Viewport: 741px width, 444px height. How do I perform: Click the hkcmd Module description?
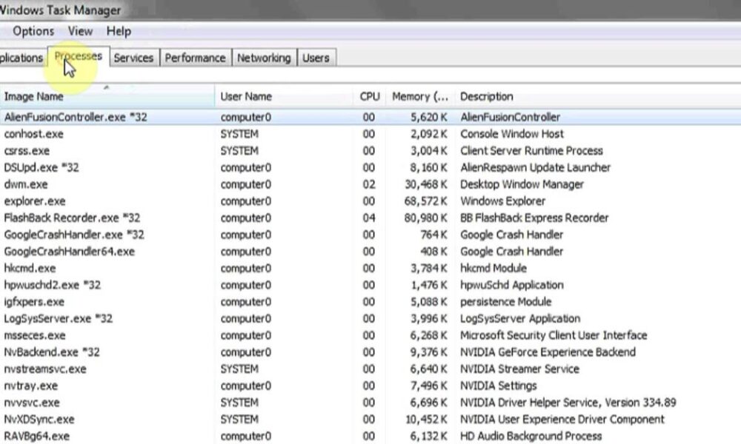click(x=494, y=268)
